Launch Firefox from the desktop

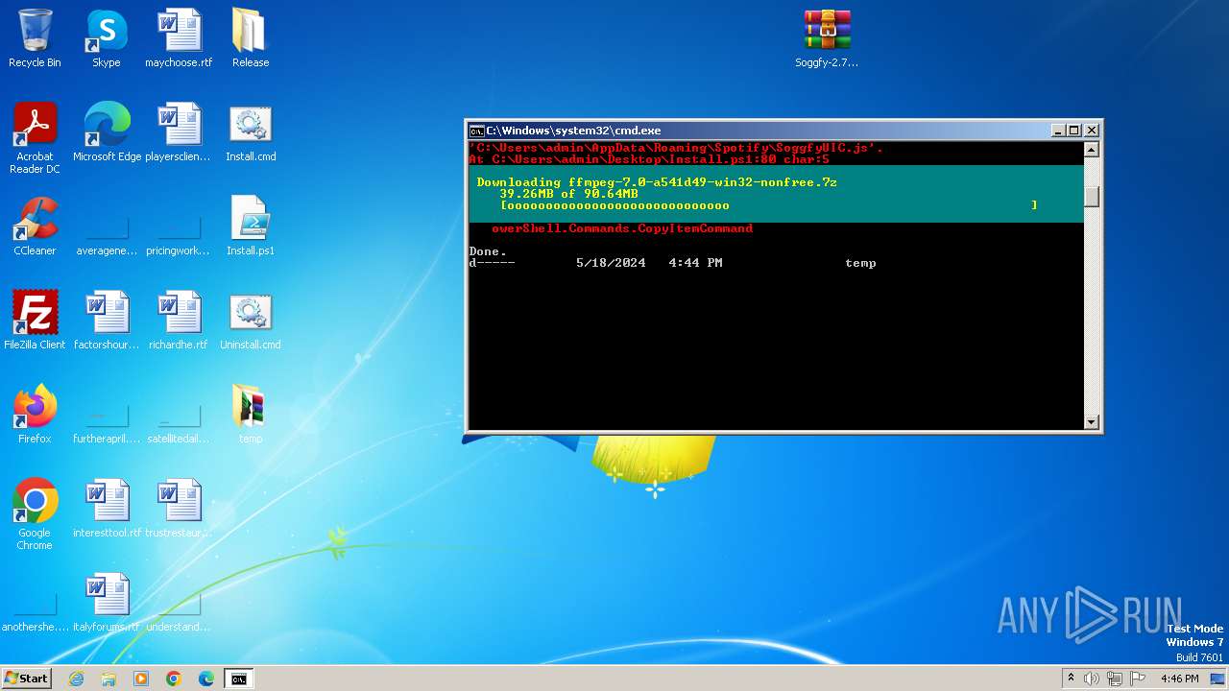tap(35, 415)
